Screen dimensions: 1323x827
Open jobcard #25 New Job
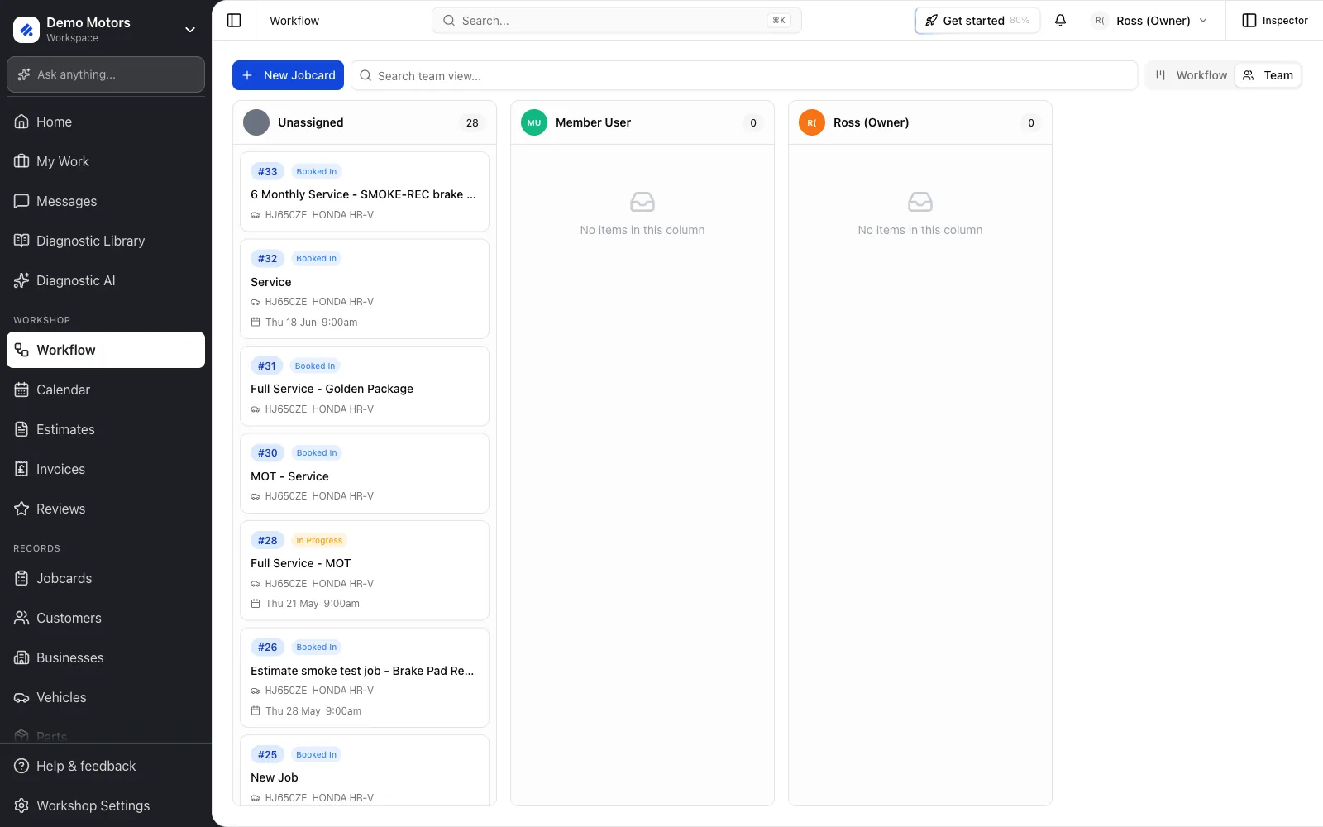365,770
